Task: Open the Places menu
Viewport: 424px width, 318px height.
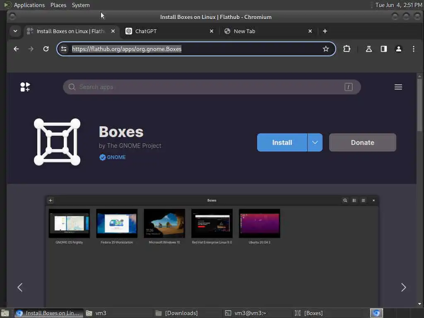Action: [x=58, y=5]
